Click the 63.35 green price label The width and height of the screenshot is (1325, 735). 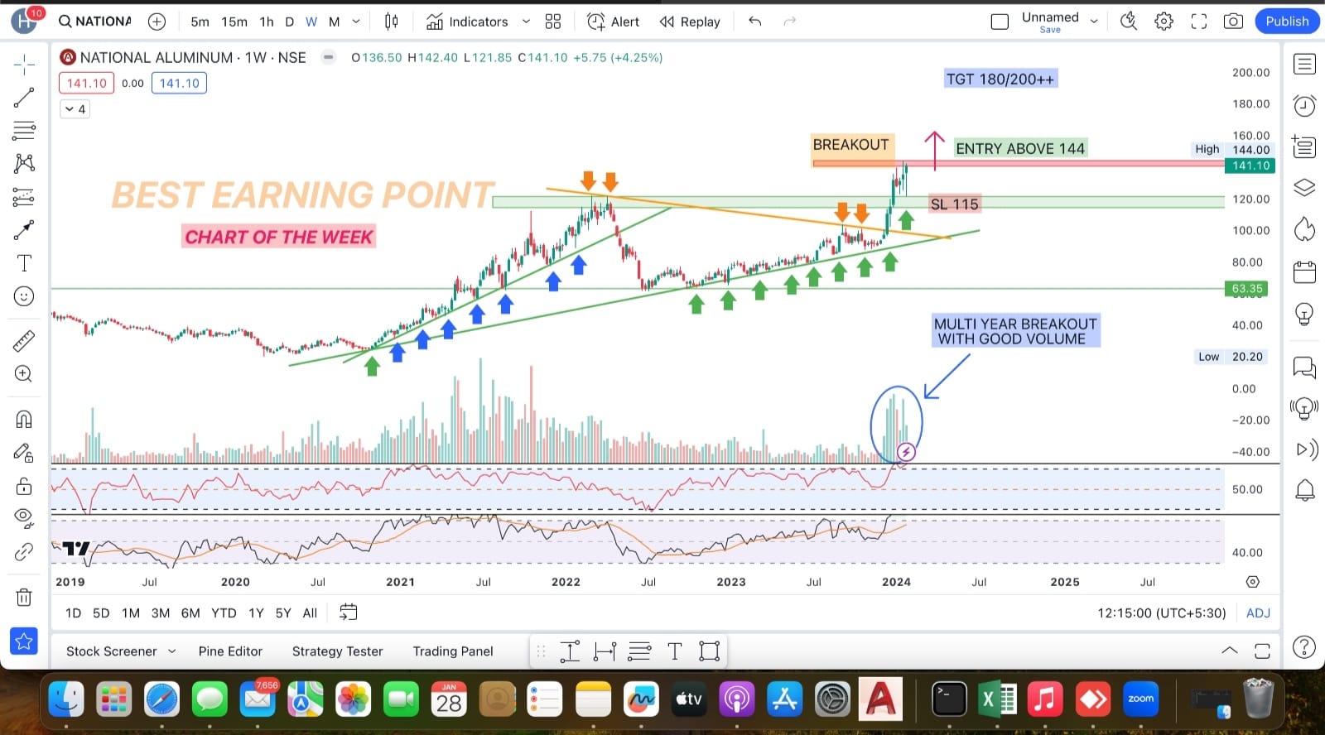pos(1246,289)
